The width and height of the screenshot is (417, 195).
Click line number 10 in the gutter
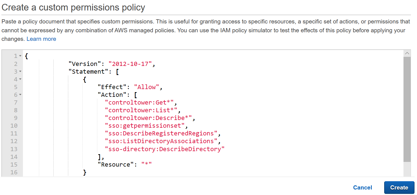15,125
